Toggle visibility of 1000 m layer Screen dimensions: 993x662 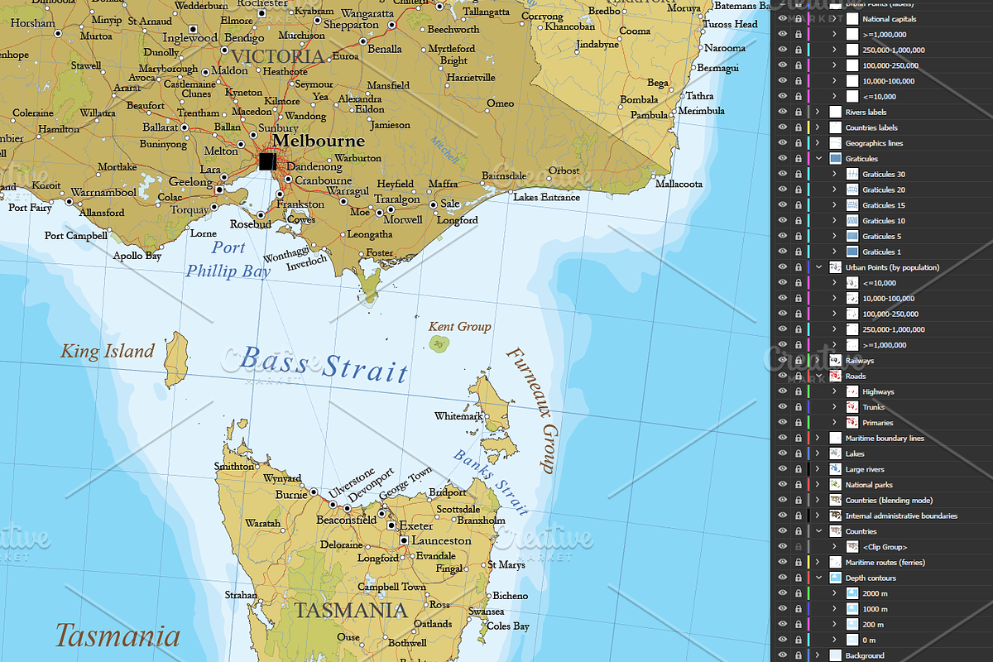[x=783, y=609]
